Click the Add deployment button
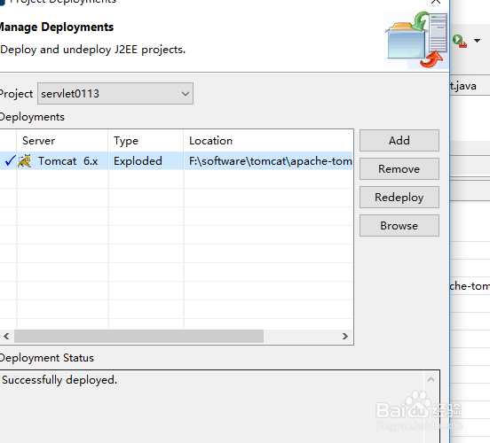 399,140
